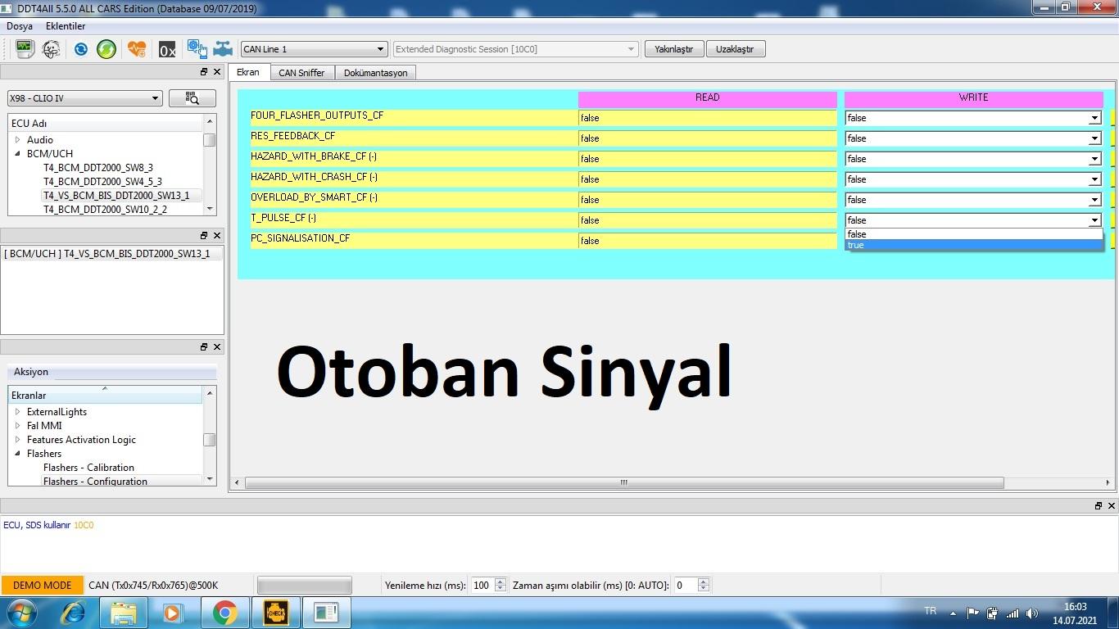Open the X98 - CLIO IV vehicle dropdown

[84, 98]
